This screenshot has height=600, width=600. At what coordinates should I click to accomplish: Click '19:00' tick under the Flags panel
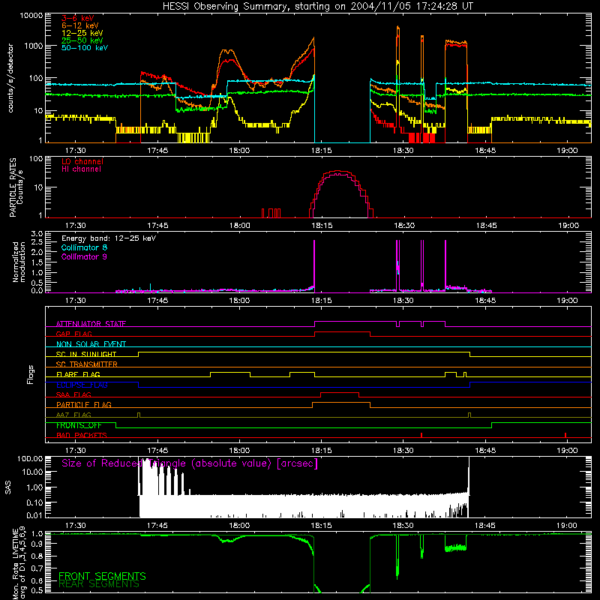click(x=568, y=451)
